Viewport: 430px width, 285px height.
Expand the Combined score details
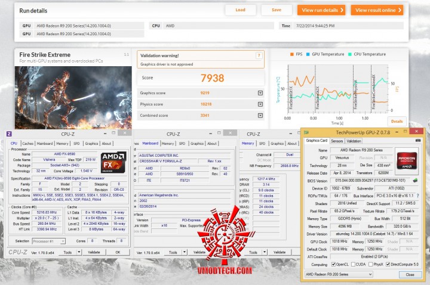tap(260, 116)
